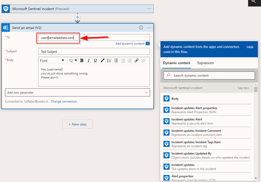Remove link using the unlink icon
The height and width of the screenshot is (182, 261).
(x=143, y=61)
